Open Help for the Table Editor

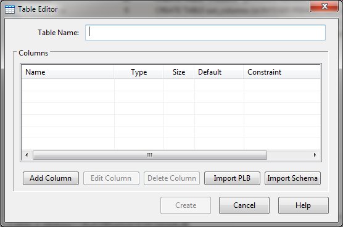pyautogui.click(x=303, y=205)
